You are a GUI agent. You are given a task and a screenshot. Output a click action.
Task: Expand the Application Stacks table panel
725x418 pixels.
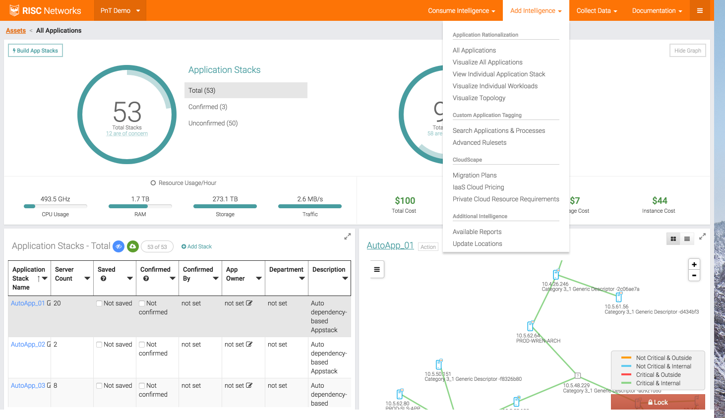pyautogui.click(x=348, y=237)
